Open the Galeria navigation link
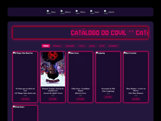161x121 pixels. click(x=111, y=12)
